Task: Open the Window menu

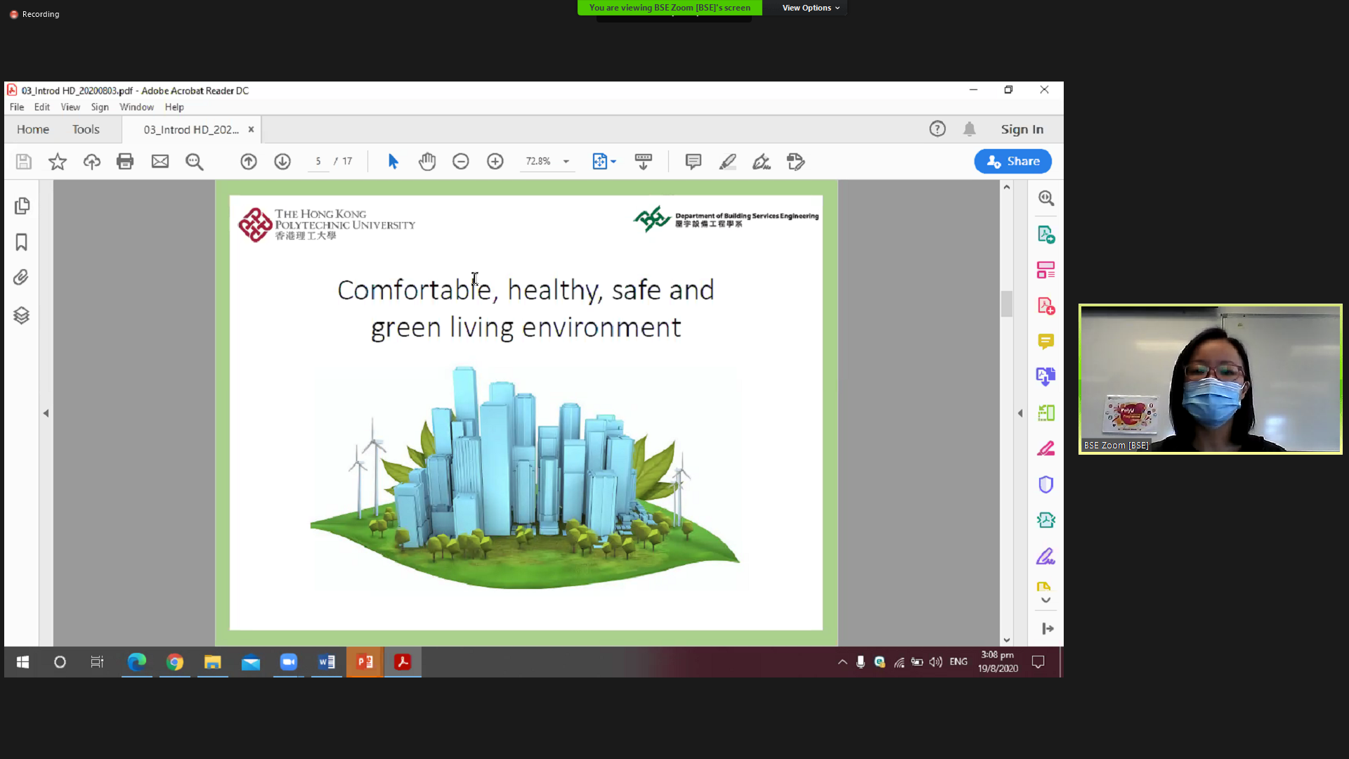Action: point(136,107)
